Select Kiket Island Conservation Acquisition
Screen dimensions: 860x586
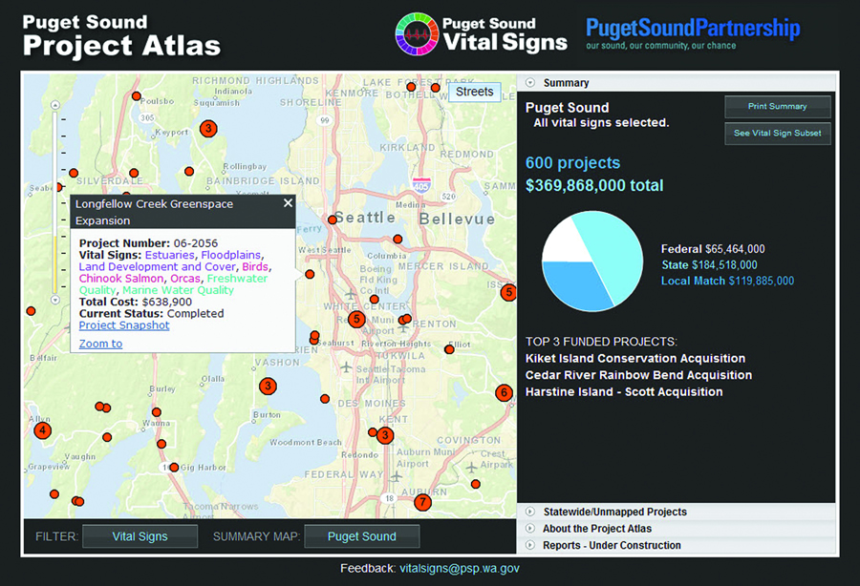point(635,358)
